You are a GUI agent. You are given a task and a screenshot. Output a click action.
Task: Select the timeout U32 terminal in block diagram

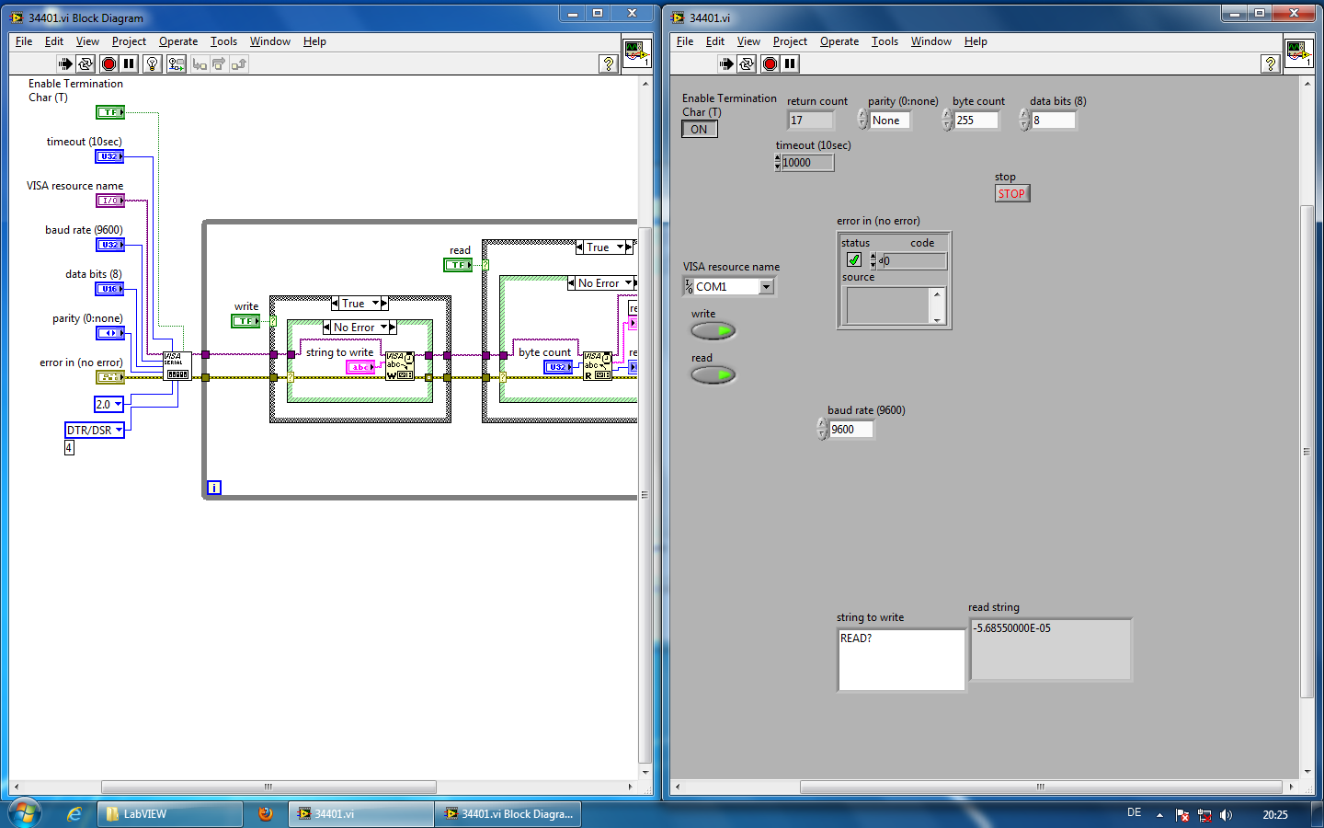point(109,156)
